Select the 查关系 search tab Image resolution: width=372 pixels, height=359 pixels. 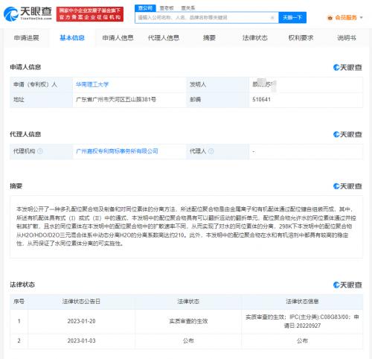pyautogui.click(x=188, y=8)
